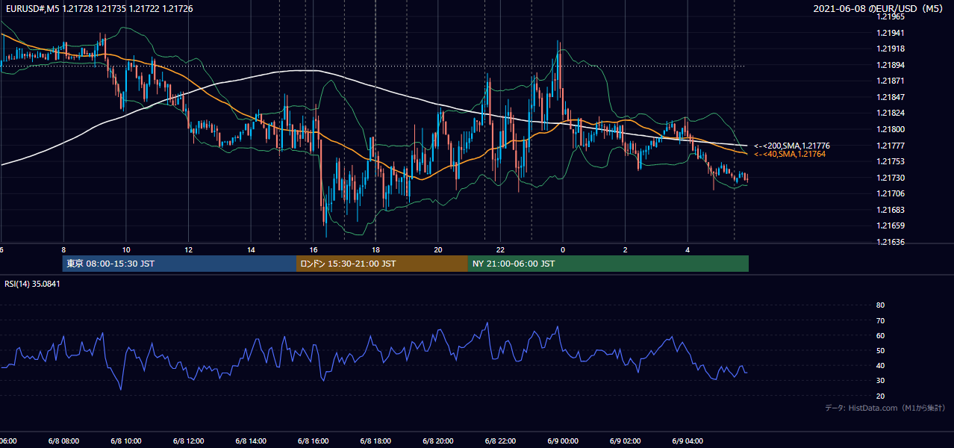Click price axis value 1.21894
This screenshot has height=448, width=954.
(891, 65)
